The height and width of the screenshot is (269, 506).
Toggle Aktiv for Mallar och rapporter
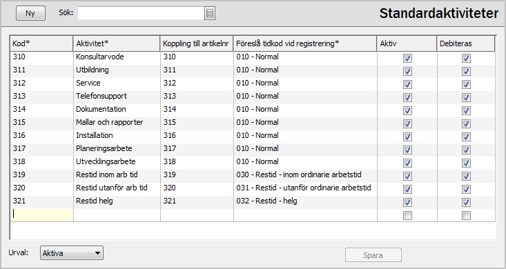(407, 124)
